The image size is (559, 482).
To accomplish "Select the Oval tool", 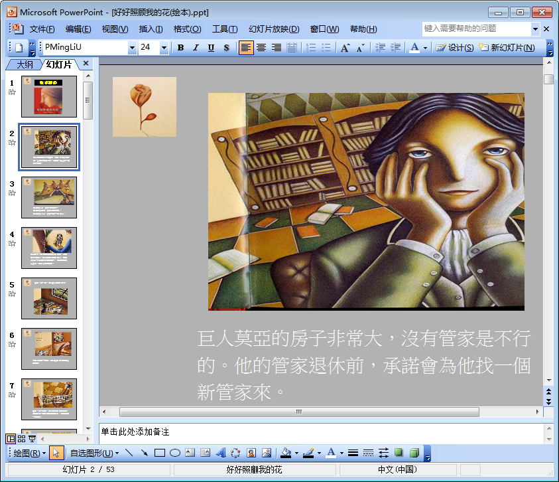I will tap(174, 453).
